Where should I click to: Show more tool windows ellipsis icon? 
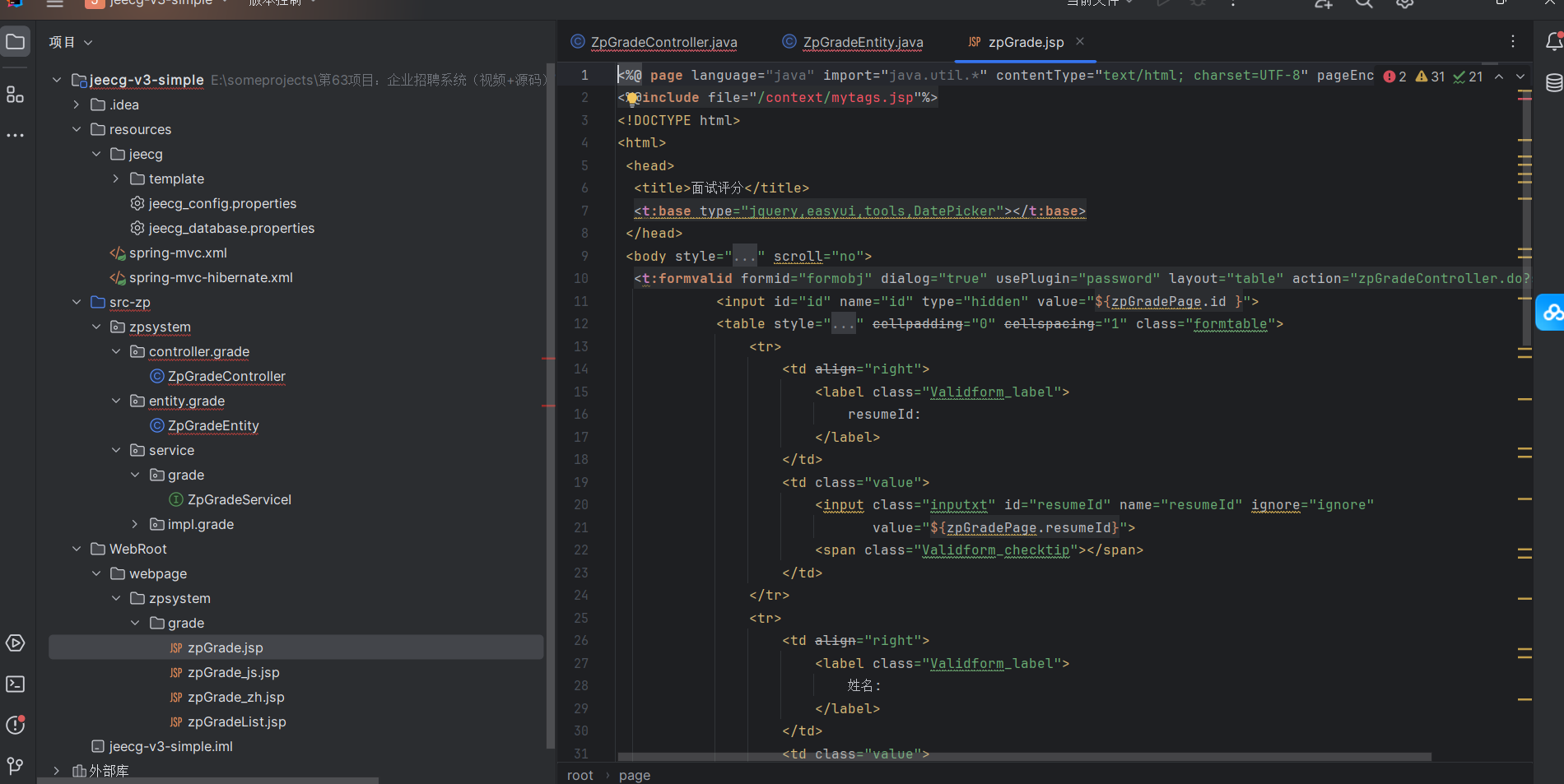[x=16, y=135]
